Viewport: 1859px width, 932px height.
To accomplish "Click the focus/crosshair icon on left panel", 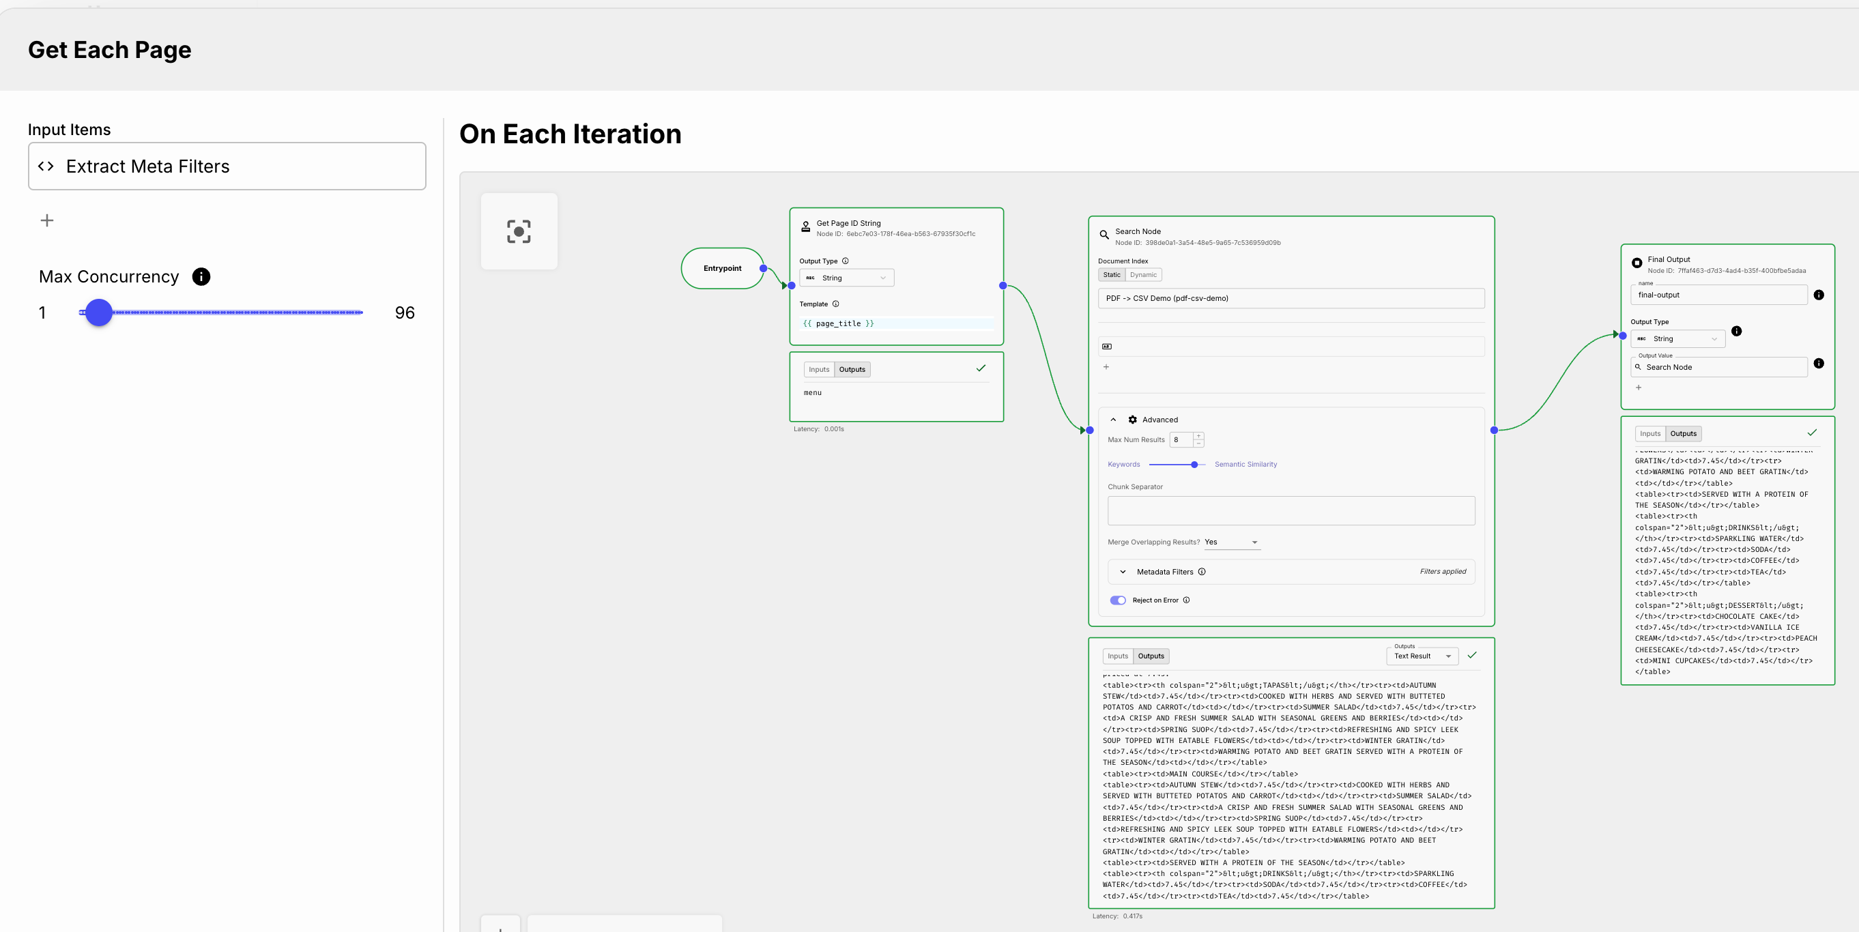I will click(x=518, y=231).
